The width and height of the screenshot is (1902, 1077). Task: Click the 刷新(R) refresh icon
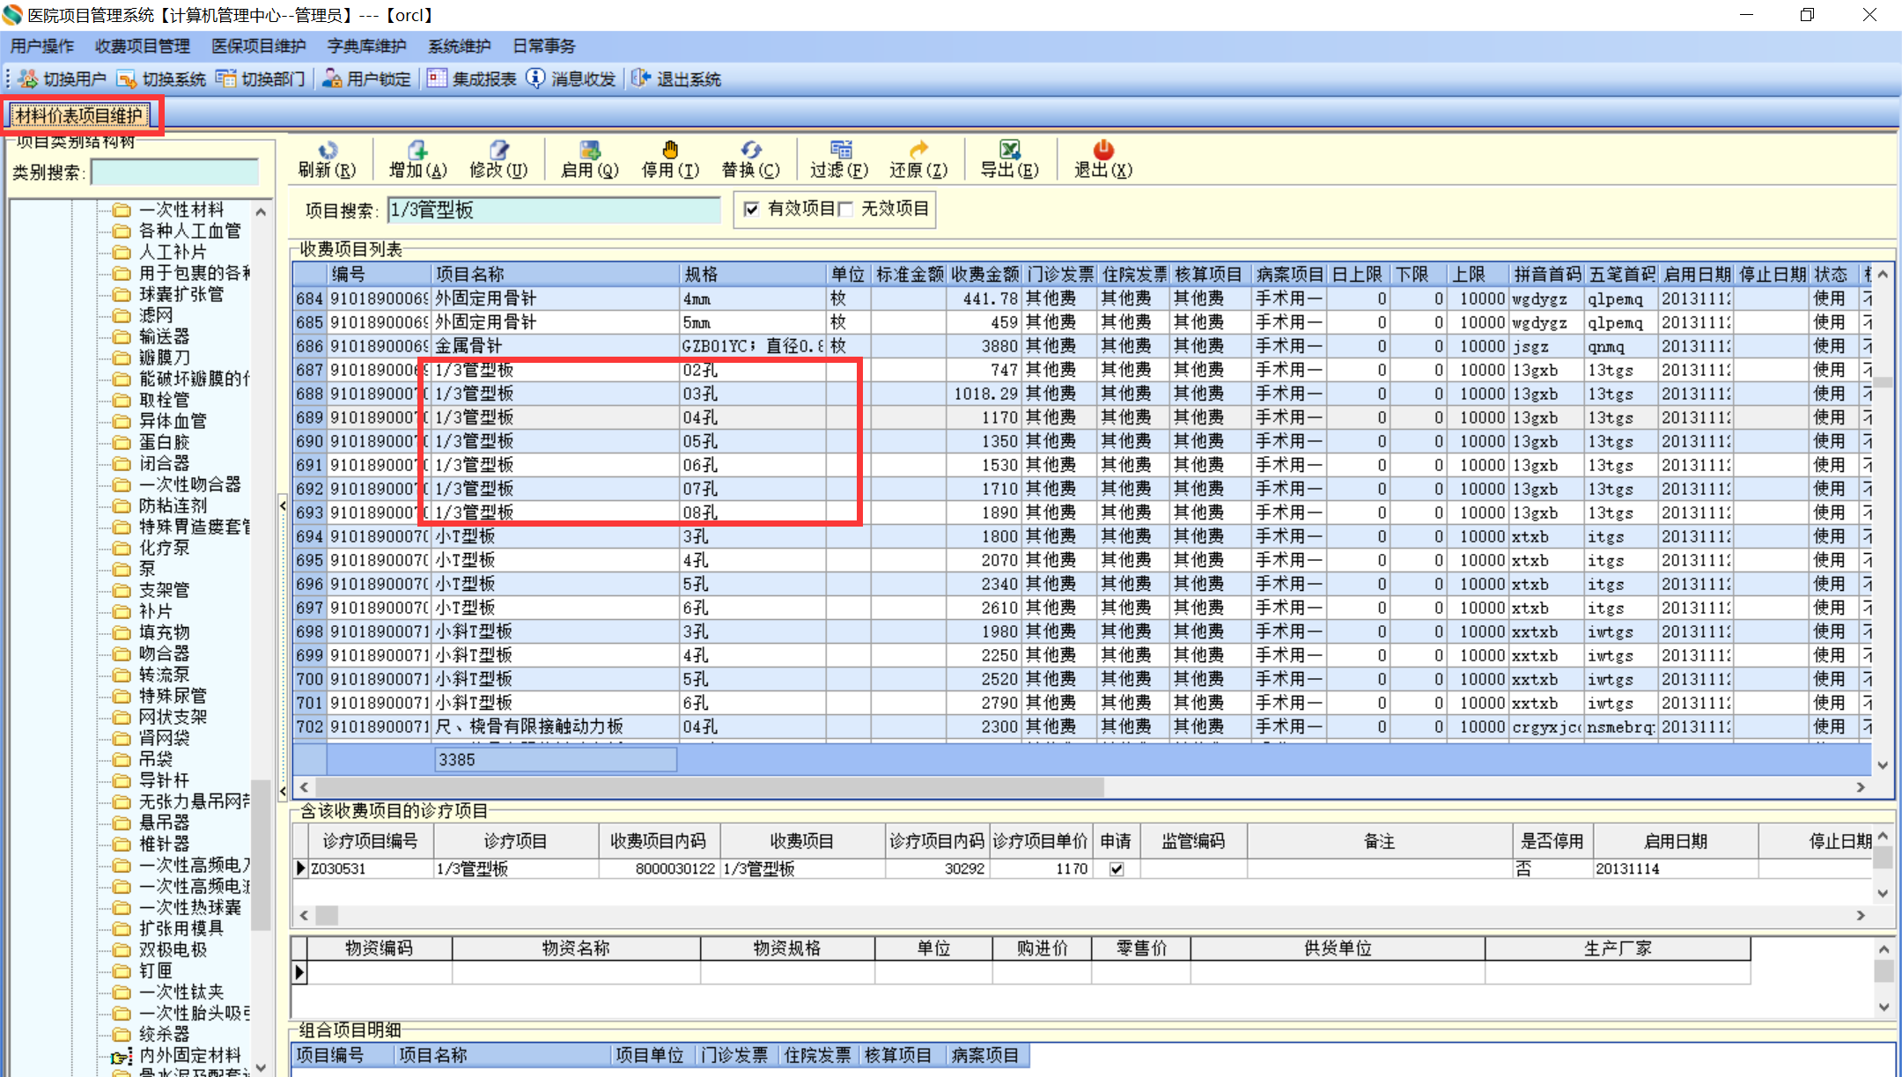click(327, 151)
